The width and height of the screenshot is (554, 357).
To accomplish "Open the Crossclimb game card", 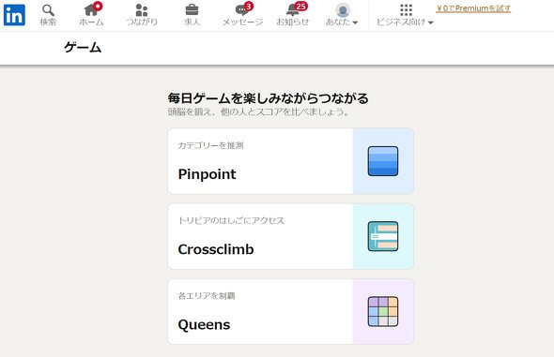I will point(290,236).
